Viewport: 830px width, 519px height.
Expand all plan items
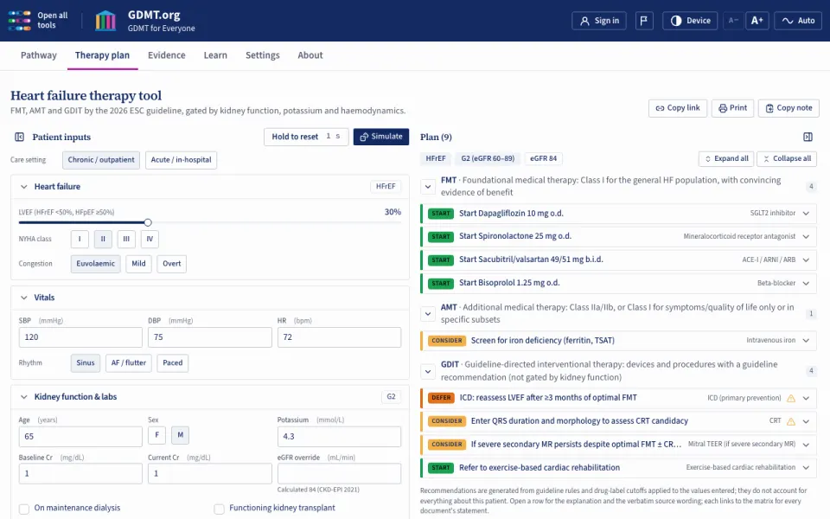point(726,158)
